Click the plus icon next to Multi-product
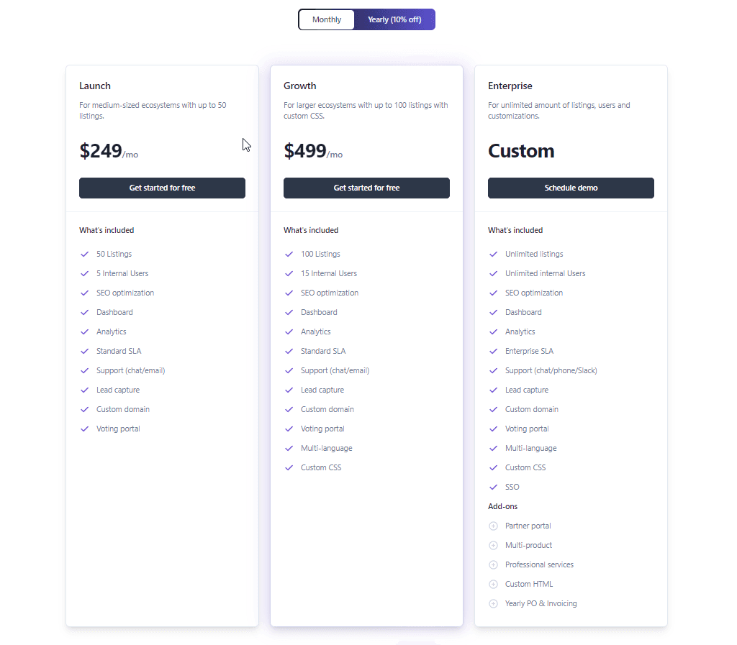737x645 pixels. coord(493,545)
